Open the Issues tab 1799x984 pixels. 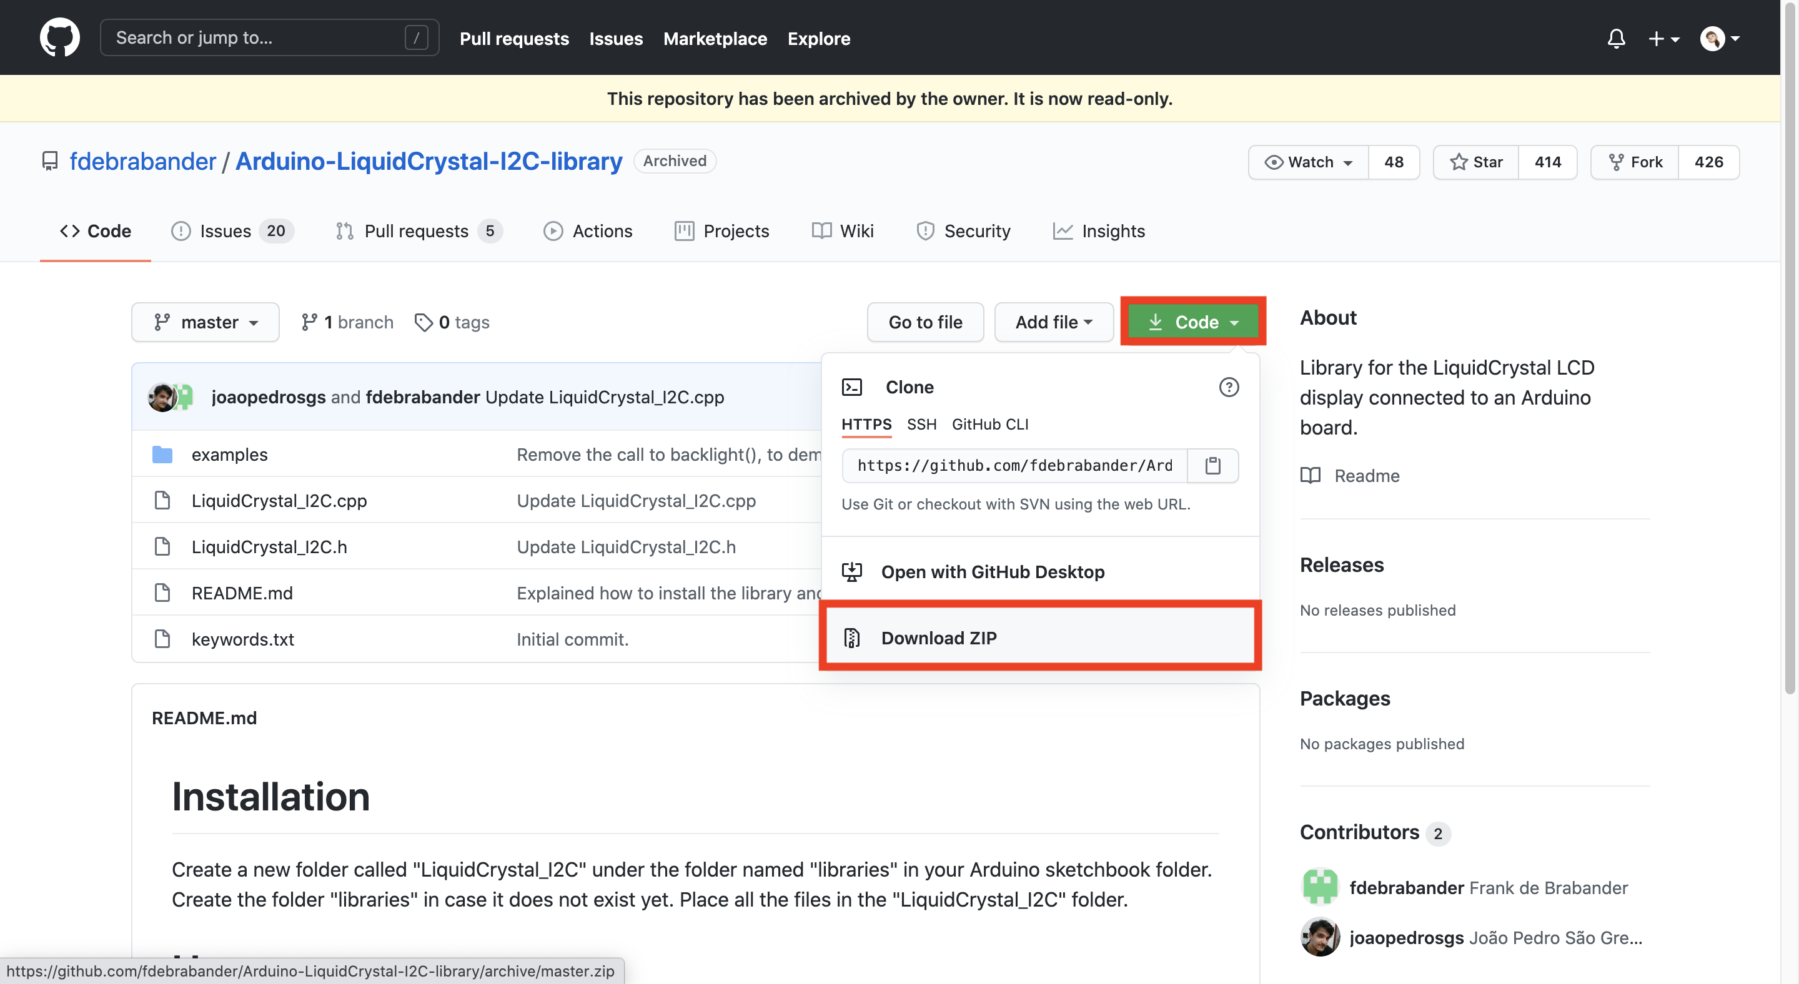(225, 231)
